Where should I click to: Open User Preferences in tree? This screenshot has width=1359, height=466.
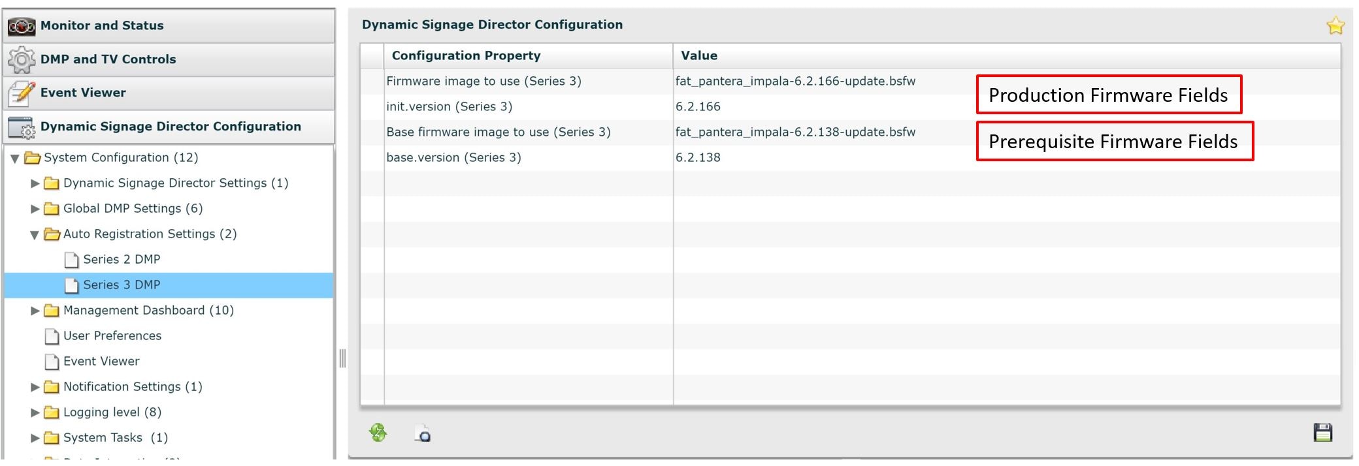[112, 336]
